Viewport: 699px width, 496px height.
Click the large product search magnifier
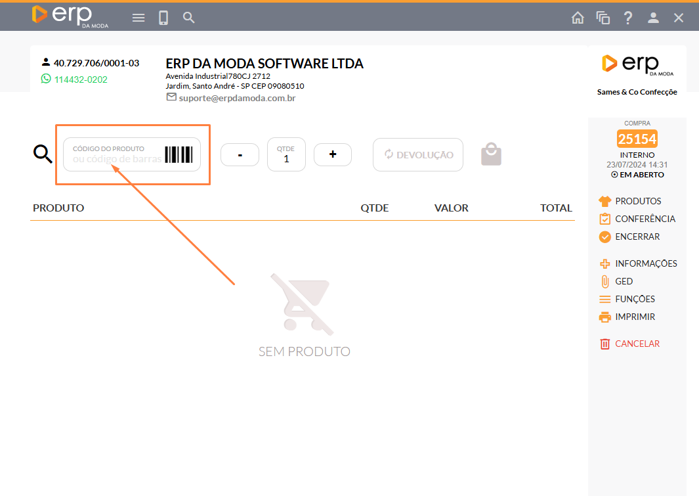[x=43, y=154]
